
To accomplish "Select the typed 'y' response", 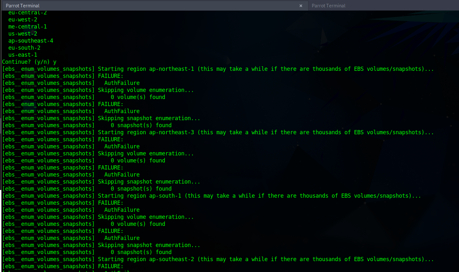I will click(55, 62).
